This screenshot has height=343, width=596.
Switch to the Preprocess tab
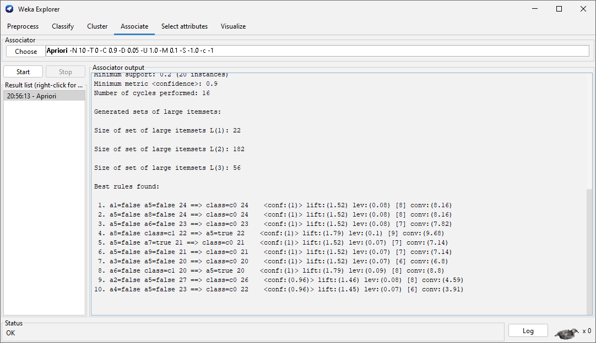point(23,26)
